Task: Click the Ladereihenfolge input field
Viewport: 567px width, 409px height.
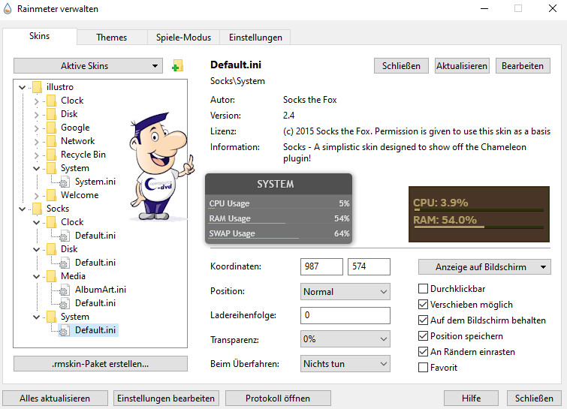Action: (x=345, y=315)
